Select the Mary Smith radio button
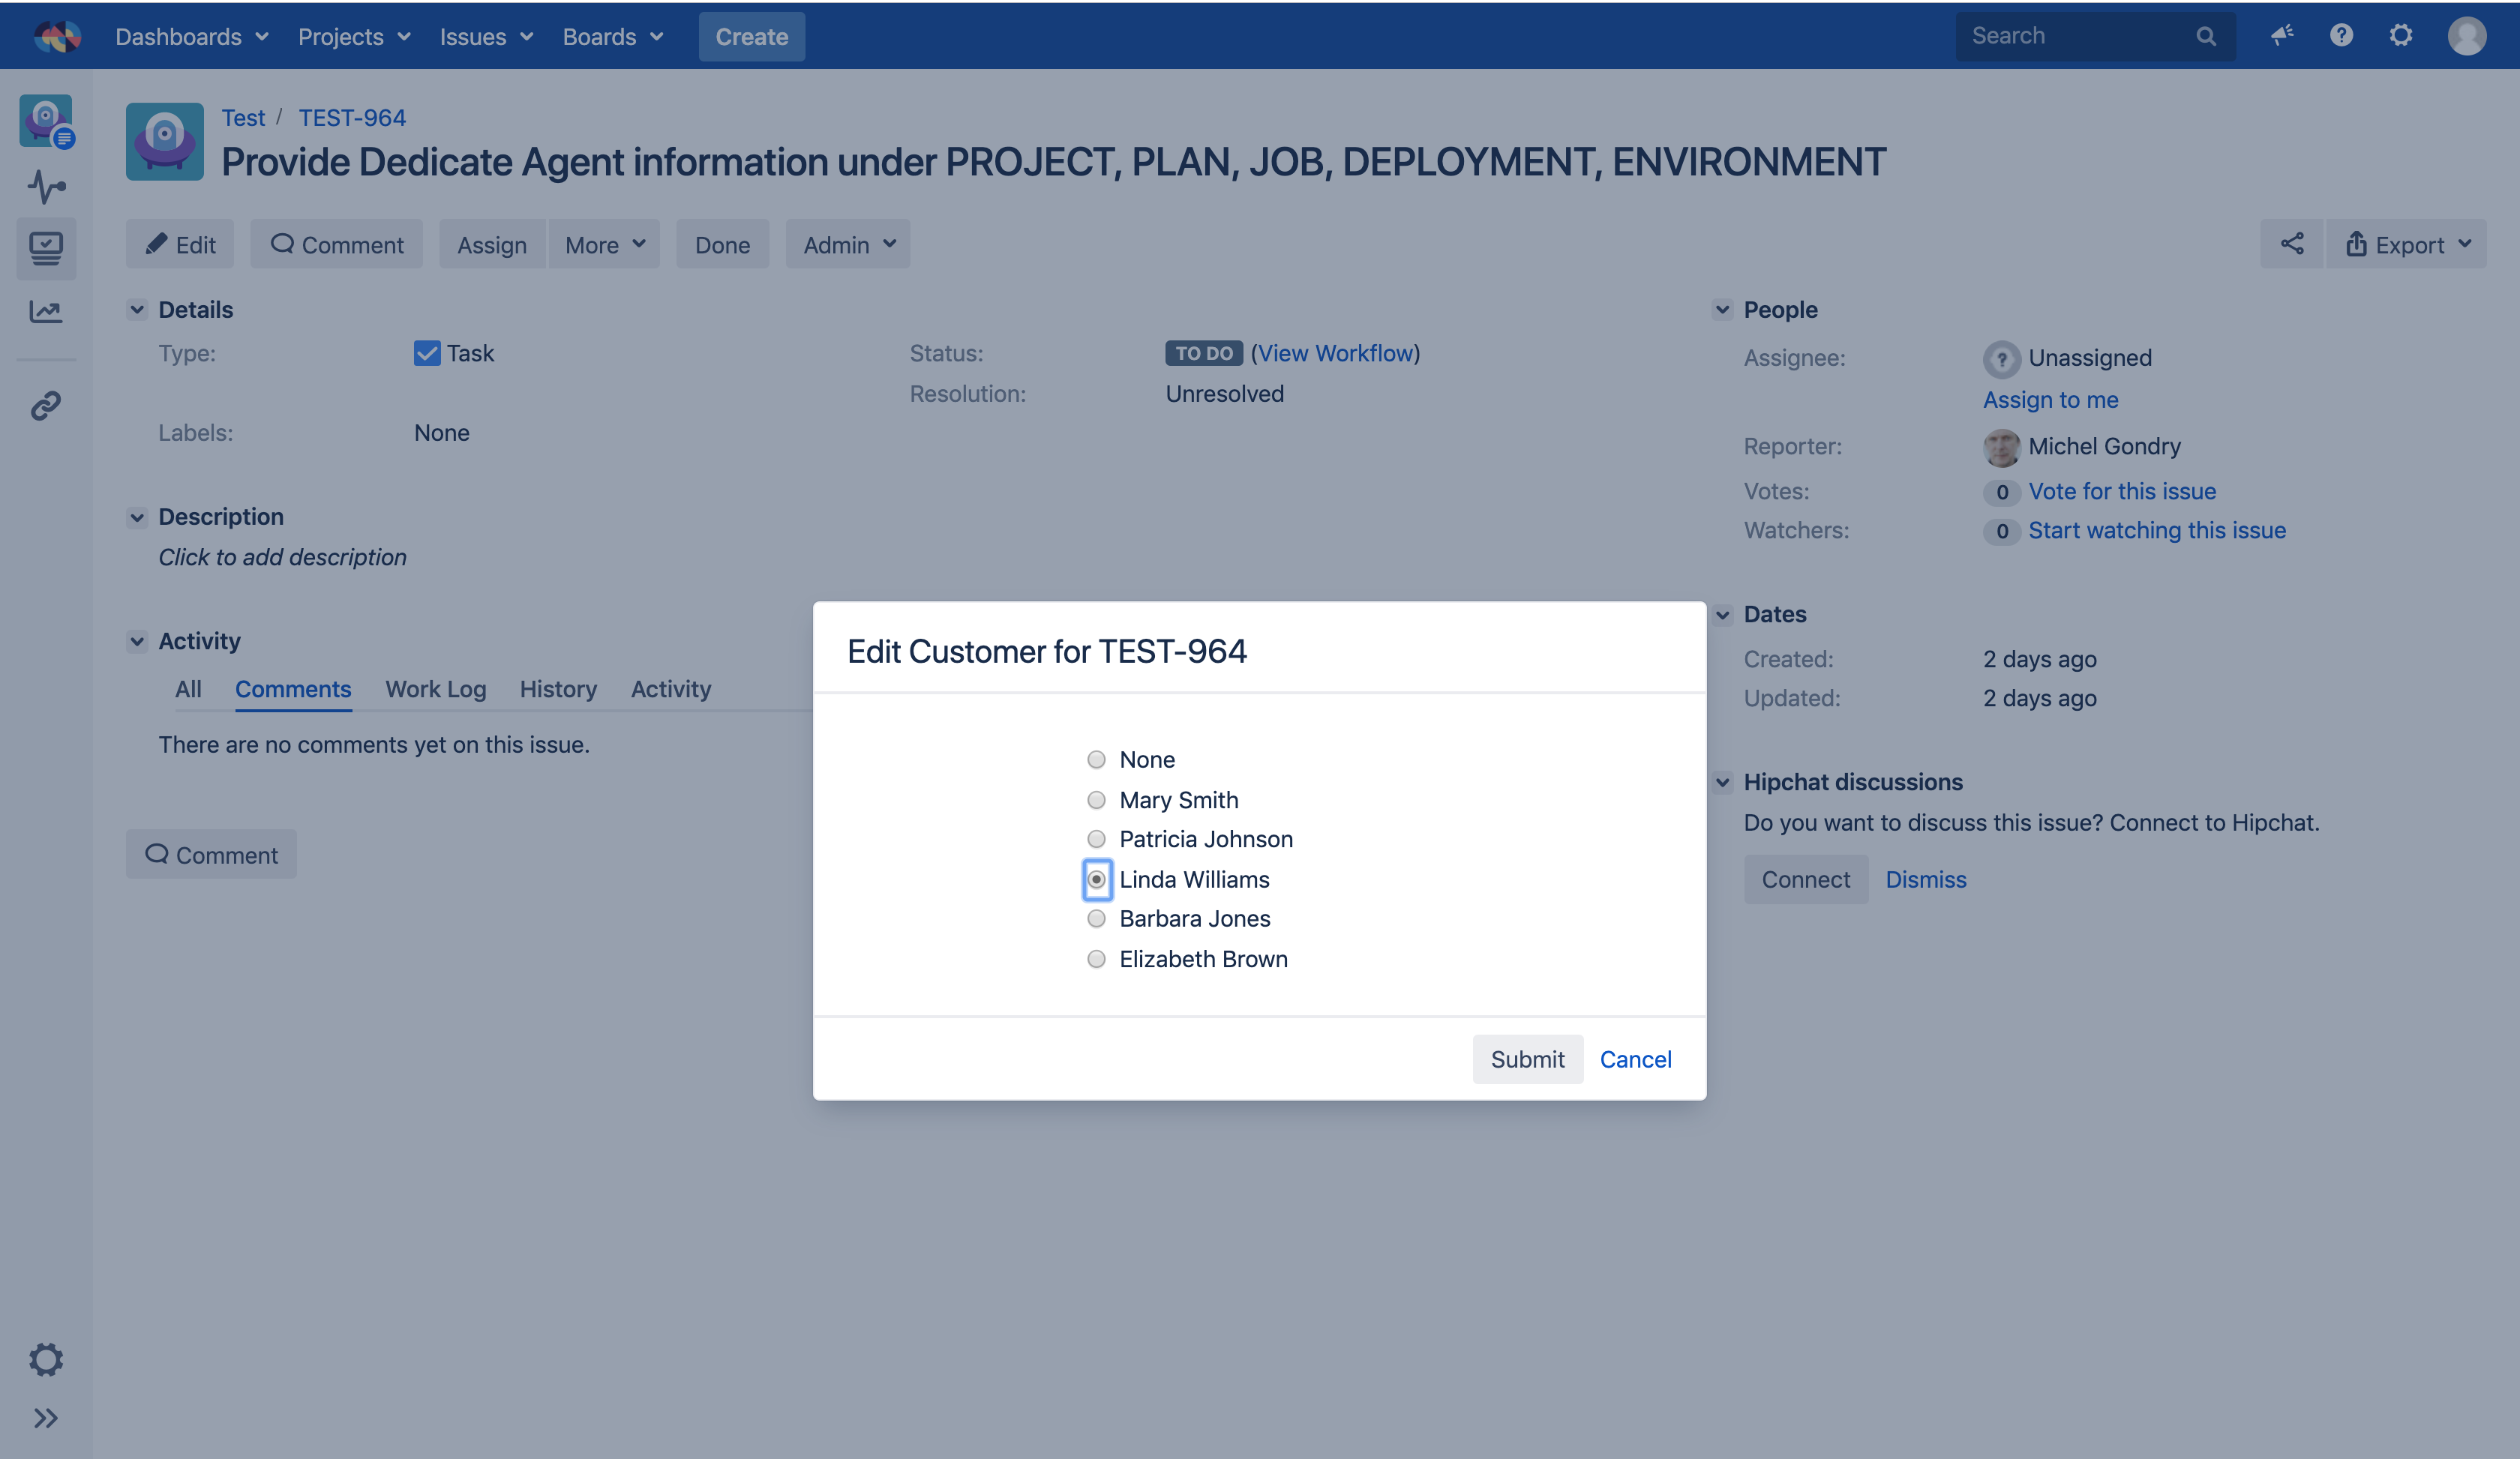 pyautogui.click(x=1096, y=799)
